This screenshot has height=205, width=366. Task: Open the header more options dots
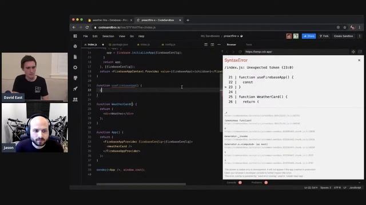pos(360,36)
